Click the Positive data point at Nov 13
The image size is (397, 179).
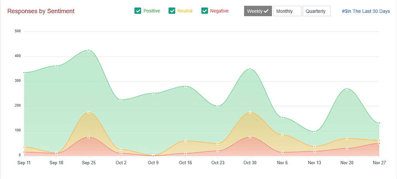[x=314, y=131]
